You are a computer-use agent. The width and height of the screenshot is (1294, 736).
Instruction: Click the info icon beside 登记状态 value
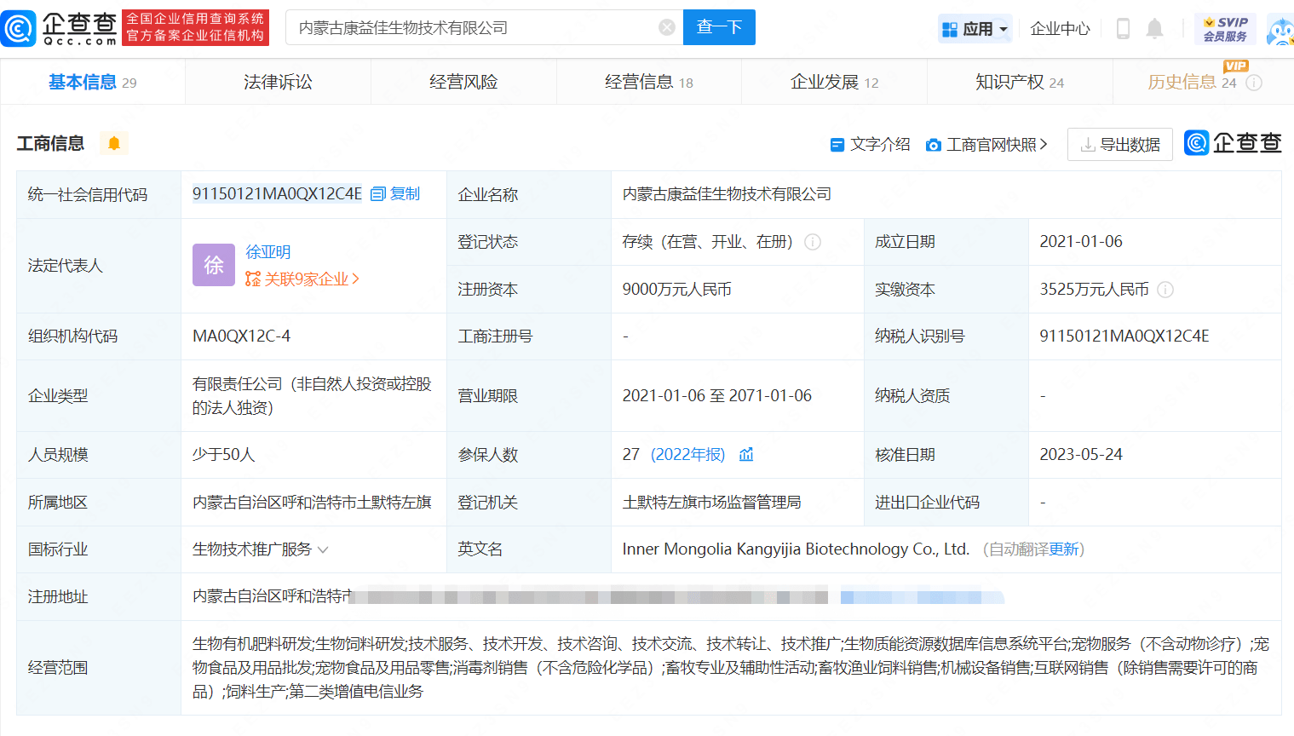(813, 242)
